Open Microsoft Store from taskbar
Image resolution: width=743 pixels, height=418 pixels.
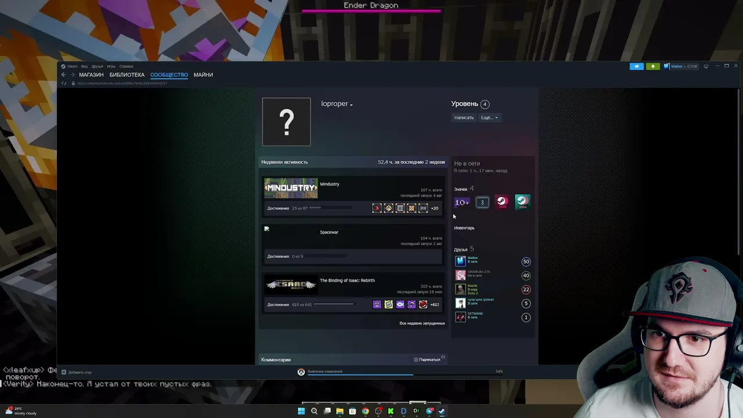(x=352, y=411)
